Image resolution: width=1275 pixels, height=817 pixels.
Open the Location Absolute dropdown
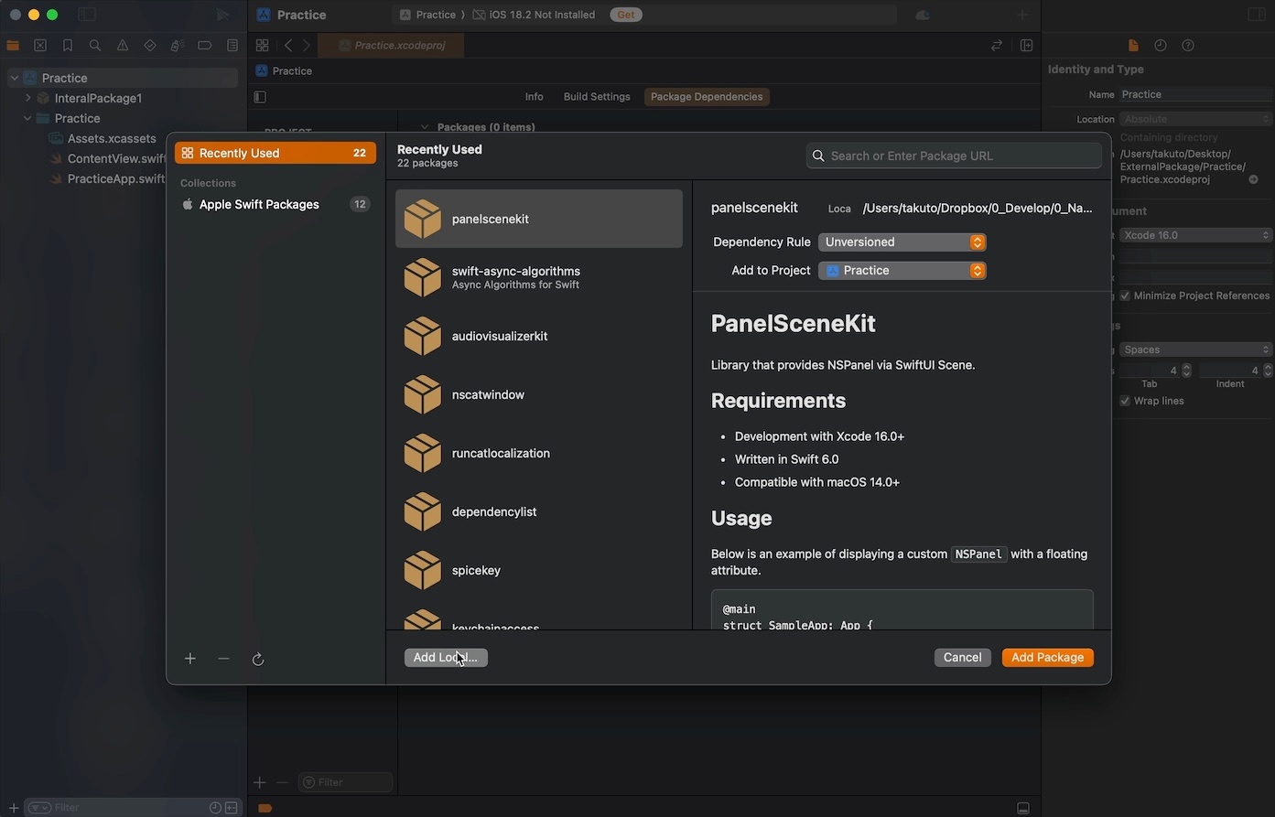(x=1195, y=119)
